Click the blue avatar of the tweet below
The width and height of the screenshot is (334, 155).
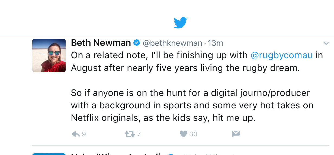pos(49,154)
